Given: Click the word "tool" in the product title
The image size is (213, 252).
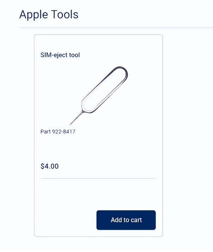Looking at the screenshot, I should 75,55.
